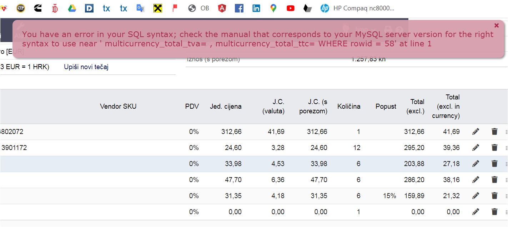Delete the last line with 0,00 total
Viewport: 508px width, 227px height.
point(494,212)
